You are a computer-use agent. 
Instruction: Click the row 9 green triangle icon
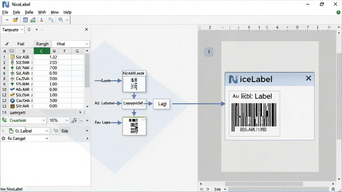[x=12, y=84]
